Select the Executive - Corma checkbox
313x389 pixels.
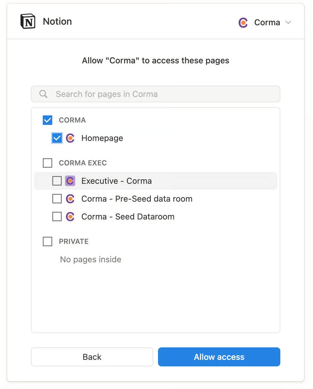tap(57, 181)
